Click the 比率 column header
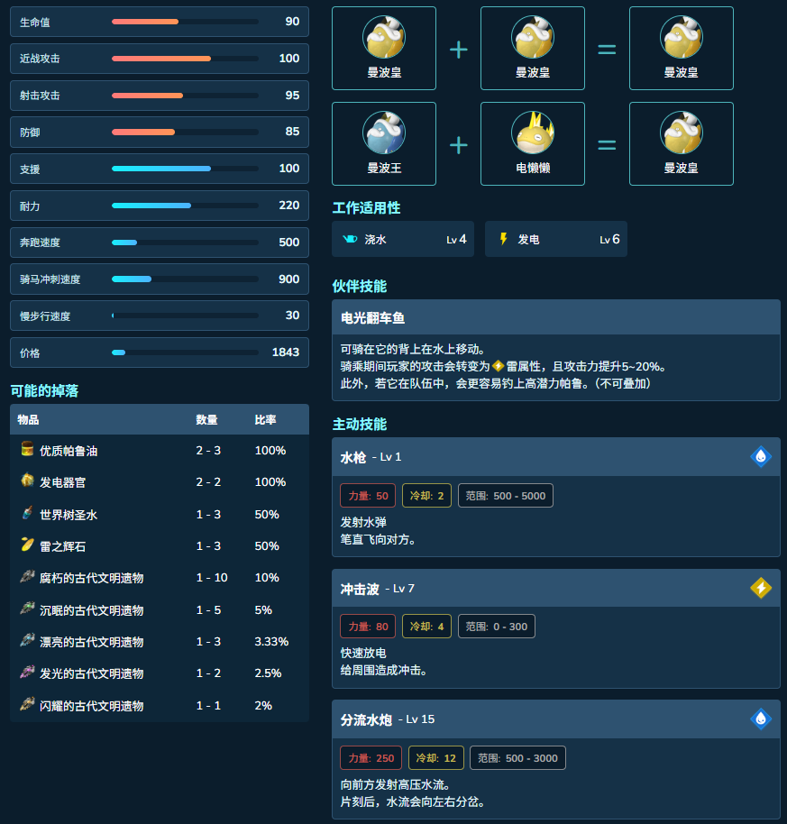This screenshot has width=787, height=824. [265, 419]
